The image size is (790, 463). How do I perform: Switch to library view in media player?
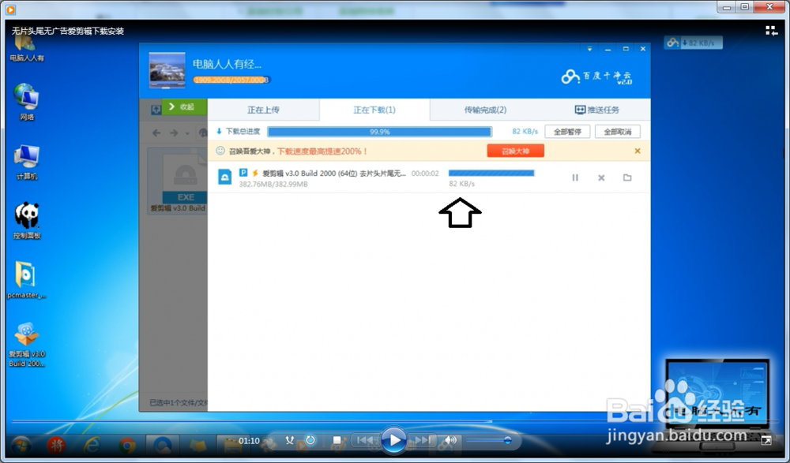coord(771,31)
